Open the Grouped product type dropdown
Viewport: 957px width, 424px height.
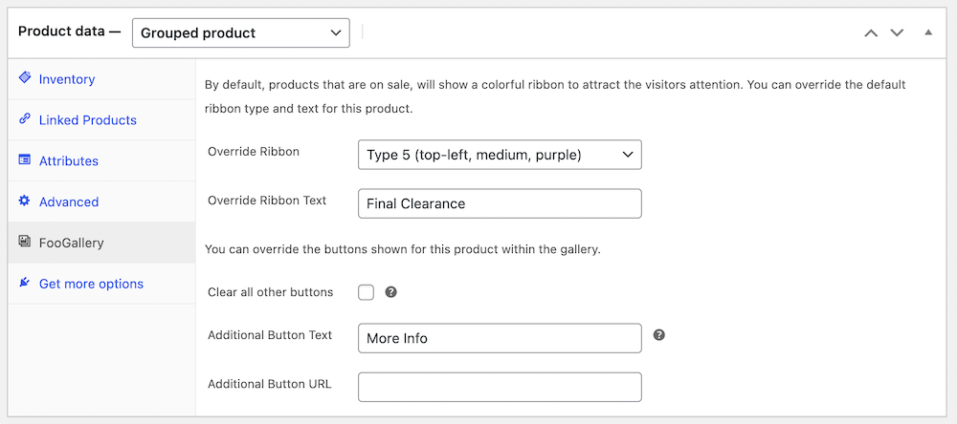(x=240, y=32)
